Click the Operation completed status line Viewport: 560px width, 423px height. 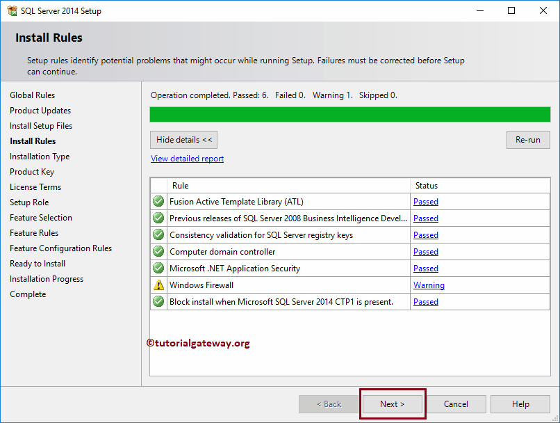click(274, 95)
